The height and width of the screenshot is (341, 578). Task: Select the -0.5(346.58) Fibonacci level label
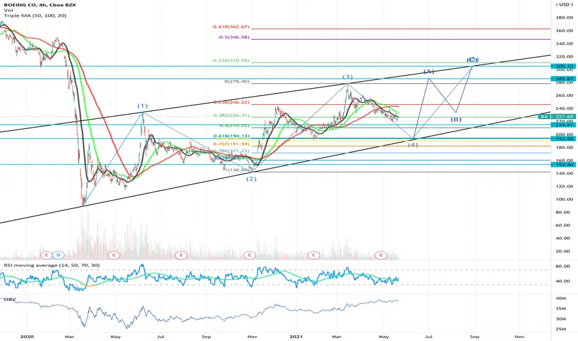[233, 37]
